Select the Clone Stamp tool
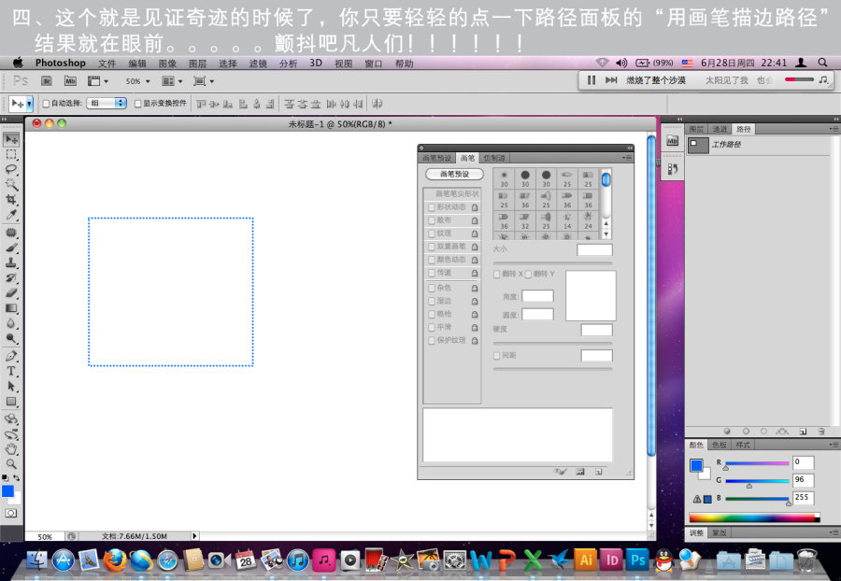 (11, 262)
